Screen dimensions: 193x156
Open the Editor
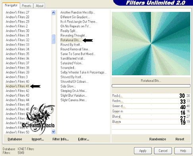click(83, 139)
